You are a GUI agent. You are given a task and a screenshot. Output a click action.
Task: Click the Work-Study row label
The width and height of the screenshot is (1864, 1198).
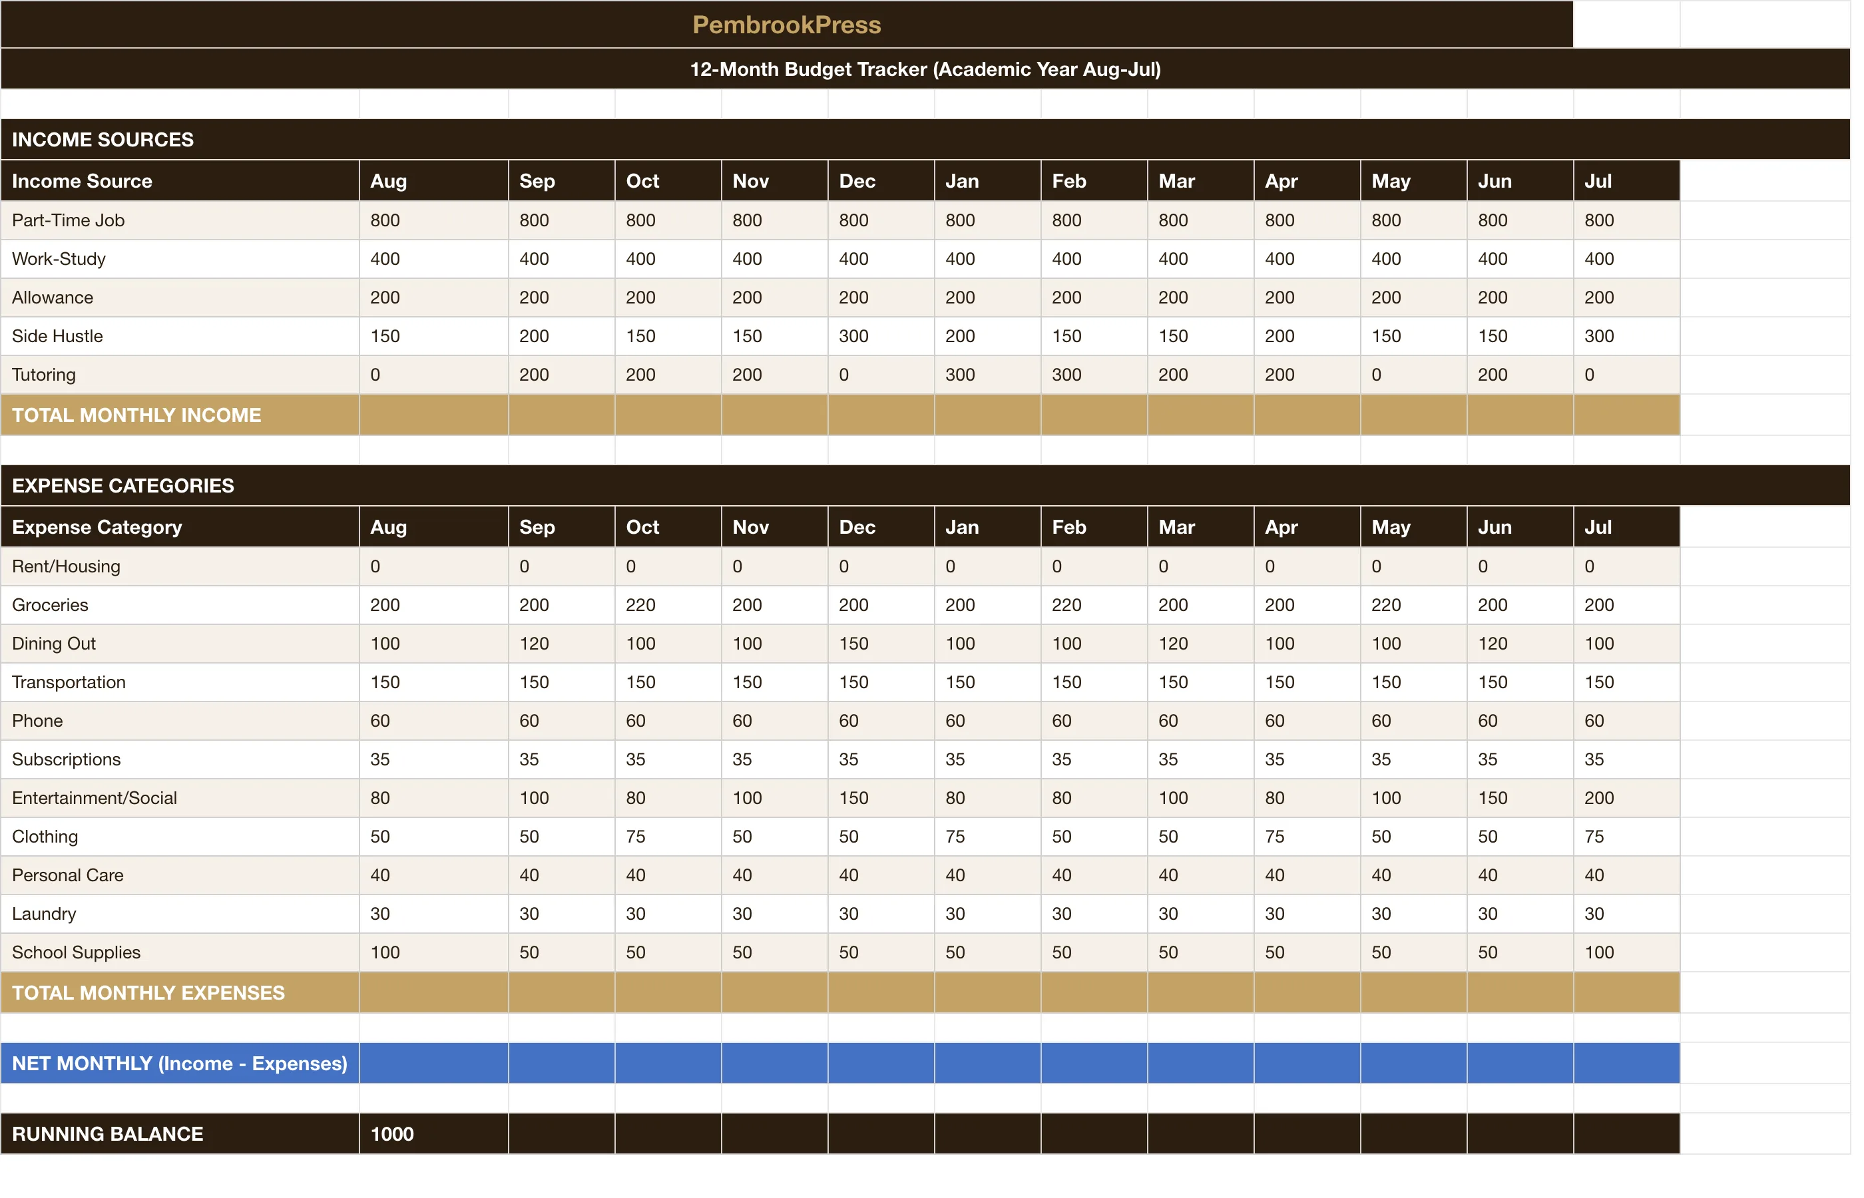180,259
